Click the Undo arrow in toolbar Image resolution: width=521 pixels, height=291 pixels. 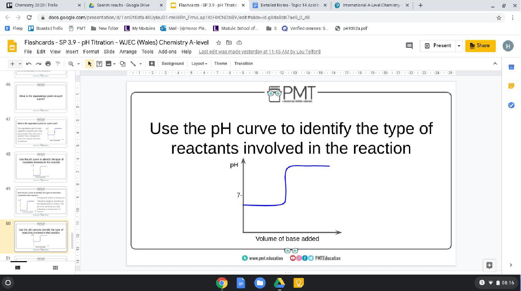29,64
